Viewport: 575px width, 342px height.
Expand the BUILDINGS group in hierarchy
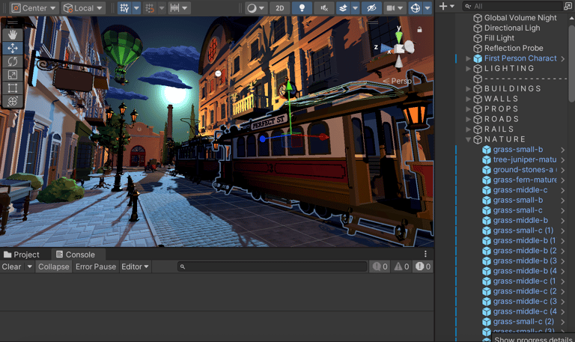469,89
